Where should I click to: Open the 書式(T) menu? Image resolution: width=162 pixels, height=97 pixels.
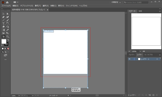(x=38, y=6)
